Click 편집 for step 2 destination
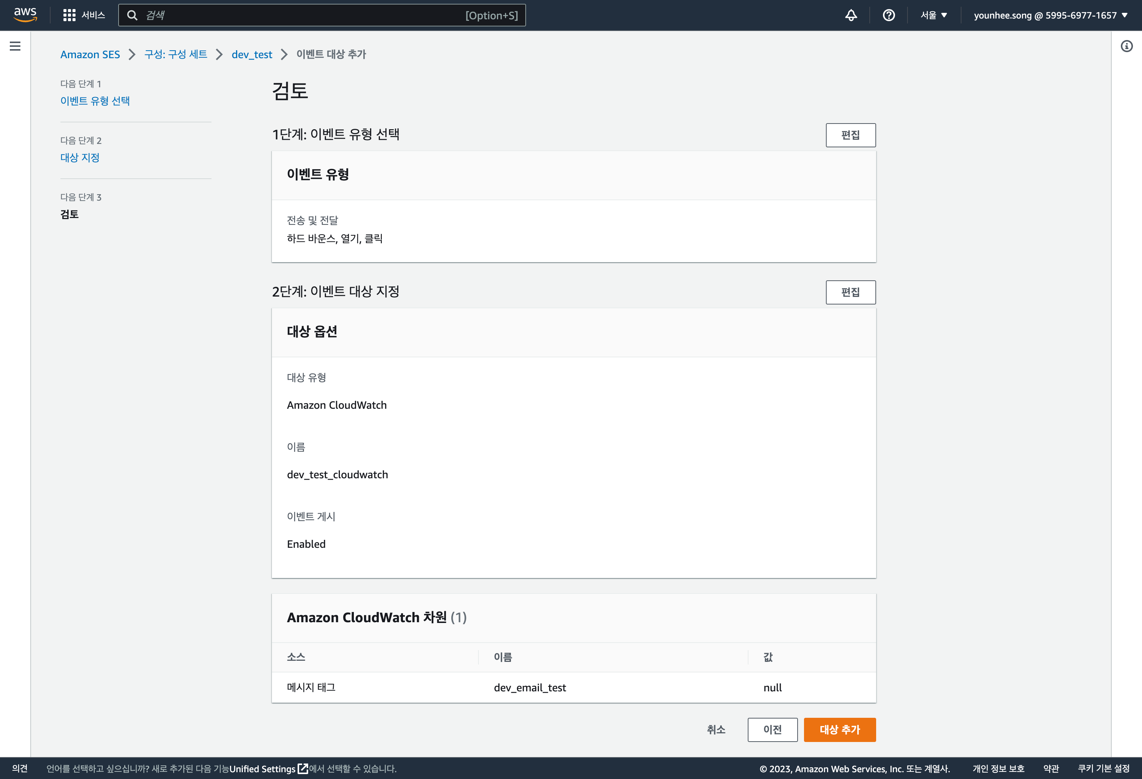Image resolution: width=1142 pixels, height=779 pixels. tap(850, 292)
